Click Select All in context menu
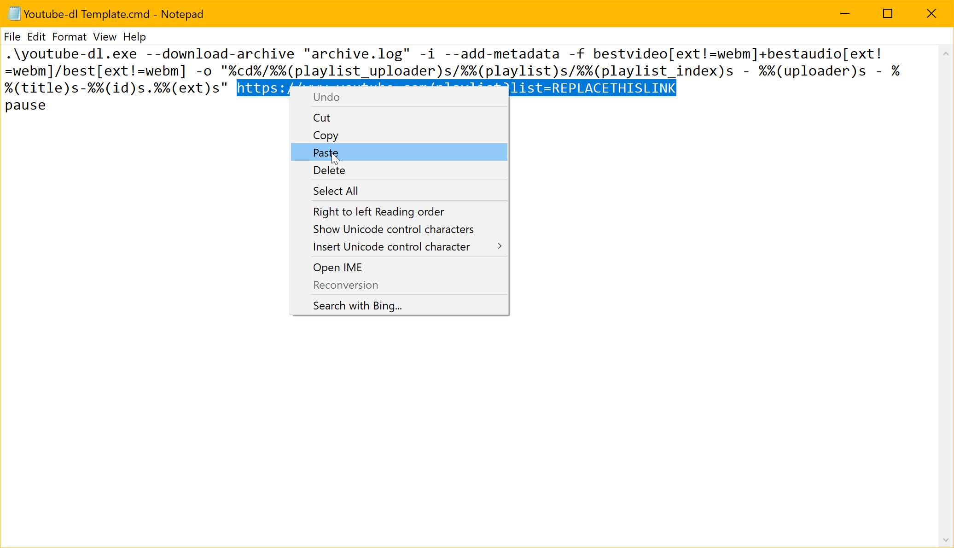 399,191
